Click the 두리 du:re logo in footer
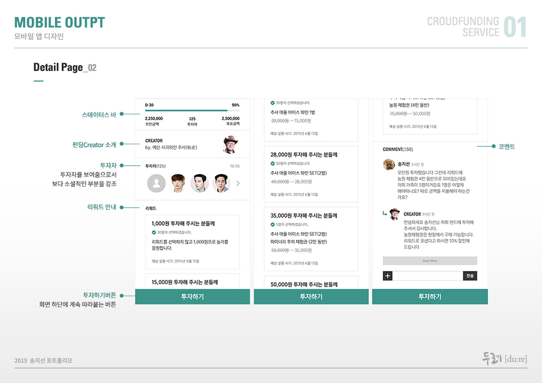 pos(504,359)
